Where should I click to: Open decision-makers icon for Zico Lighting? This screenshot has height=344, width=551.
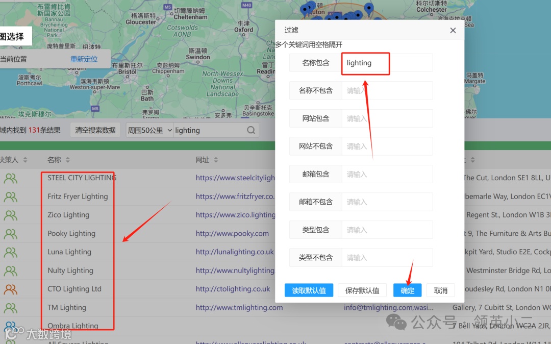(11, 215)
